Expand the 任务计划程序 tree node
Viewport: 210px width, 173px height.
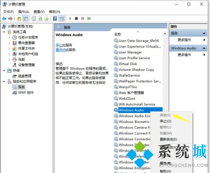[x=9, y=38]
